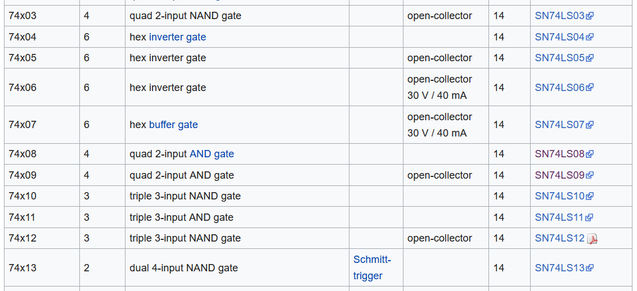Click the 74x07 description cell text 'hex'
Screen dimensions: 637x291
tap(137, 125)
